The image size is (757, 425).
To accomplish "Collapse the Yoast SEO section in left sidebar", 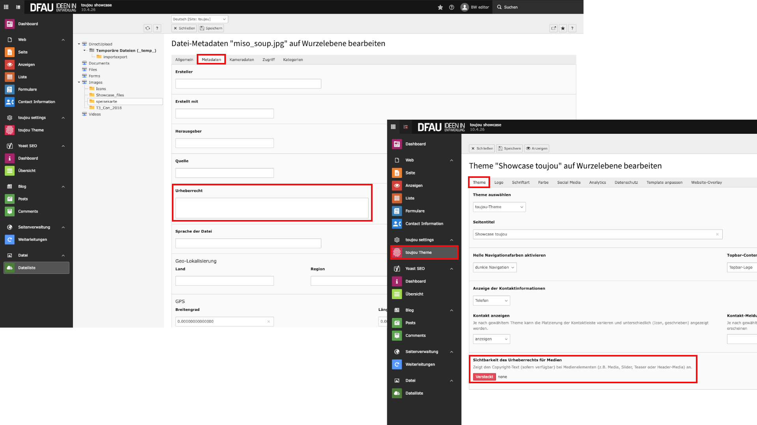I will pos(63,146).
